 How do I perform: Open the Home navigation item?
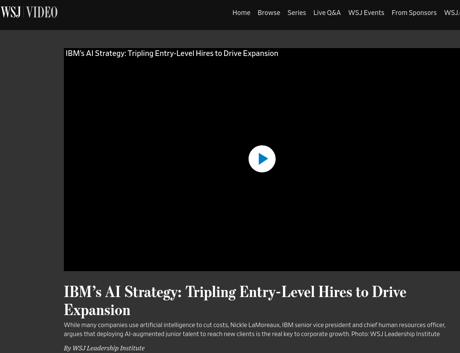tap(241, 12)
